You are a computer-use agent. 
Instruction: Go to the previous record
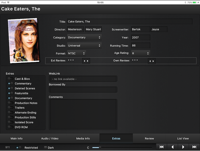pyautogui.click(x=172, y=147)
